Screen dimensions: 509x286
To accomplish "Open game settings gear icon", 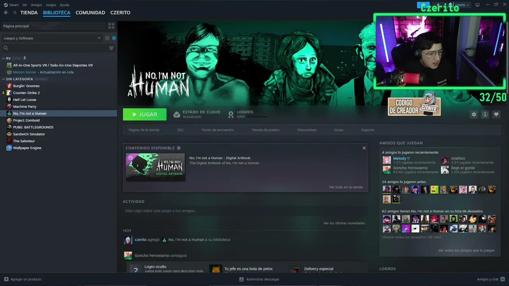I will [474, 114].
